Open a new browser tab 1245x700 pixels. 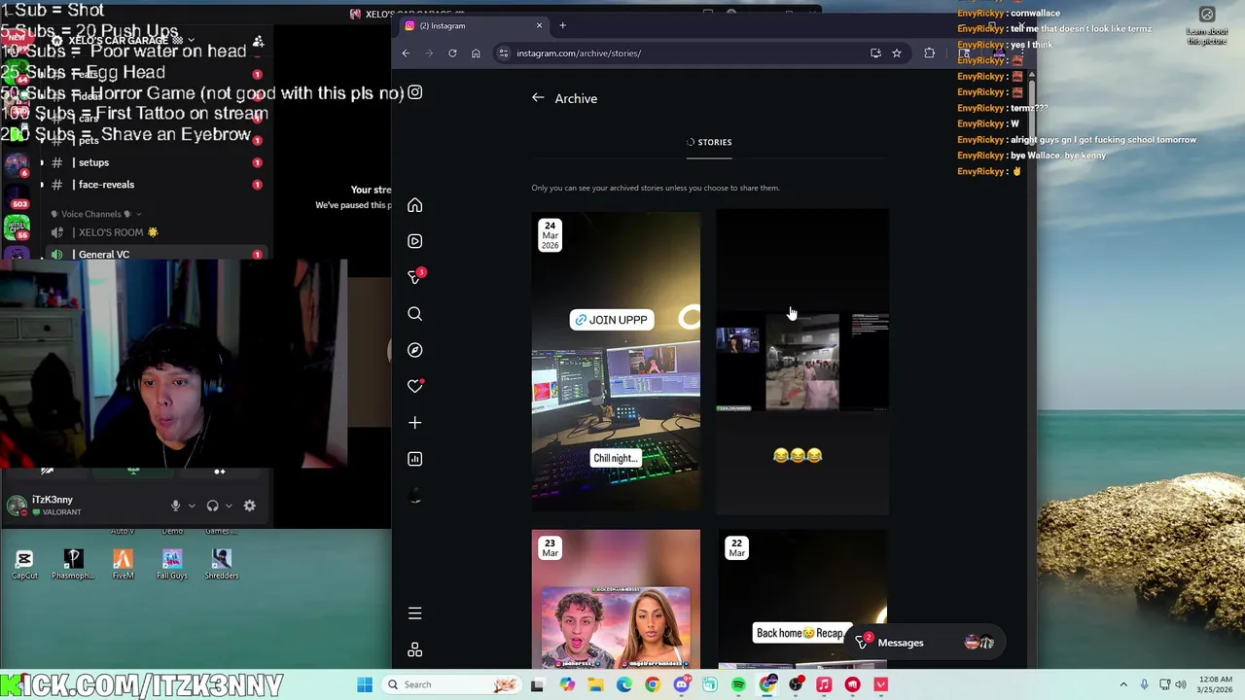click(562, 26)
